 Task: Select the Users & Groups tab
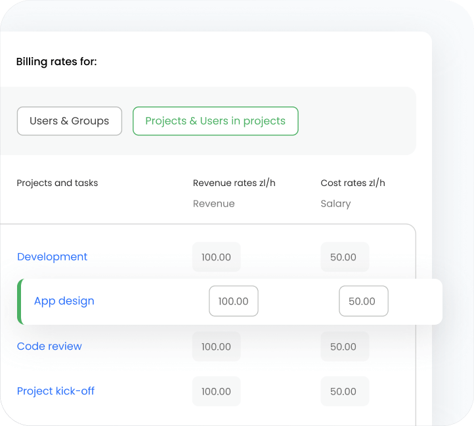(x=70, y=121)
